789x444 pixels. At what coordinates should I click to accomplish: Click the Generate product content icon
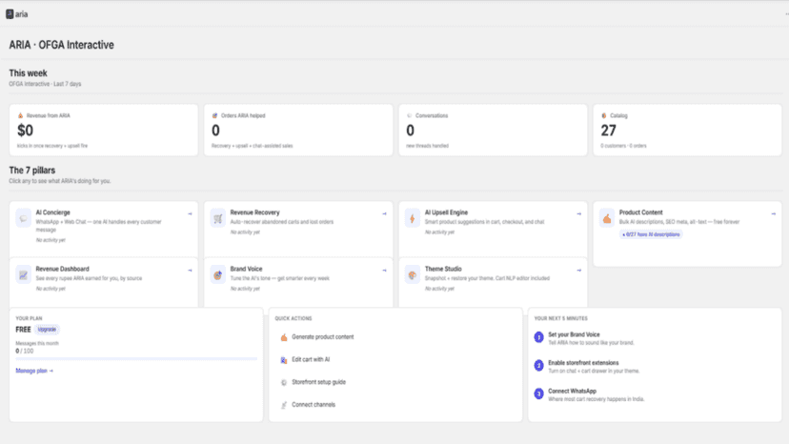(284, 337)
